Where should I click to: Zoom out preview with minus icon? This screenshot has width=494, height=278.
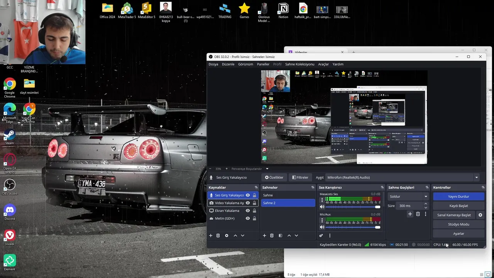click(x=210, y=169)
